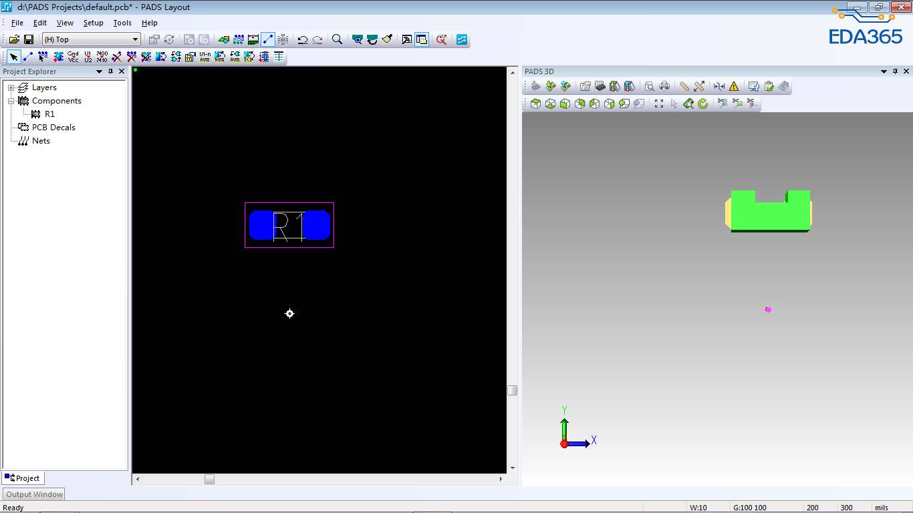Open the Project Explorer panel options arrow
The image size is (913, 513).
tap(100, 71)
